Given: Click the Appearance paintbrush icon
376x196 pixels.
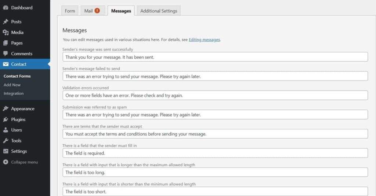Looking at the screenshot, I should [x=6, y=109].
